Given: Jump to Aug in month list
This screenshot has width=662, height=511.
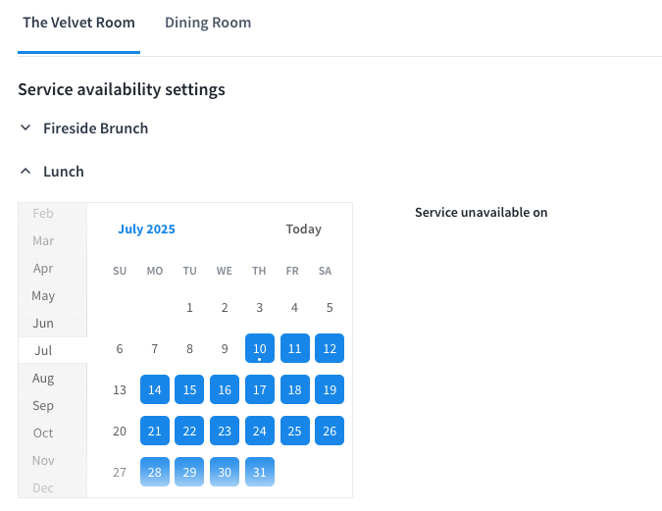Looking at the screenshot, I should pos(43,378).
